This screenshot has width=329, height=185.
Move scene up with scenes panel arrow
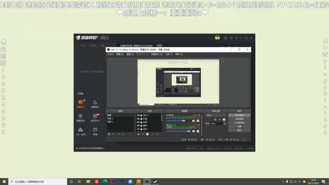point(119,134)
